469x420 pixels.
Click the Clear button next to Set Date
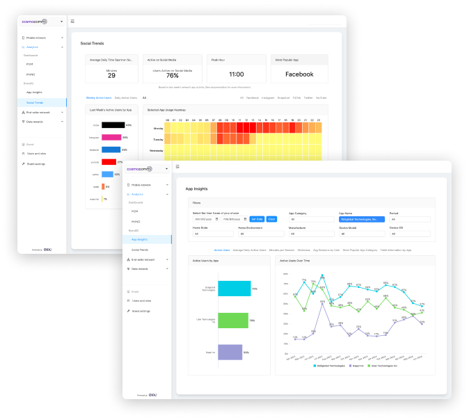[x=271, y=219]
